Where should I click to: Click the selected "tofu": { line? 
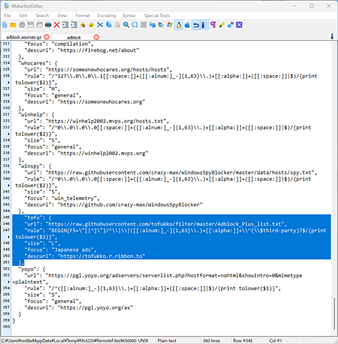[38, 217]
